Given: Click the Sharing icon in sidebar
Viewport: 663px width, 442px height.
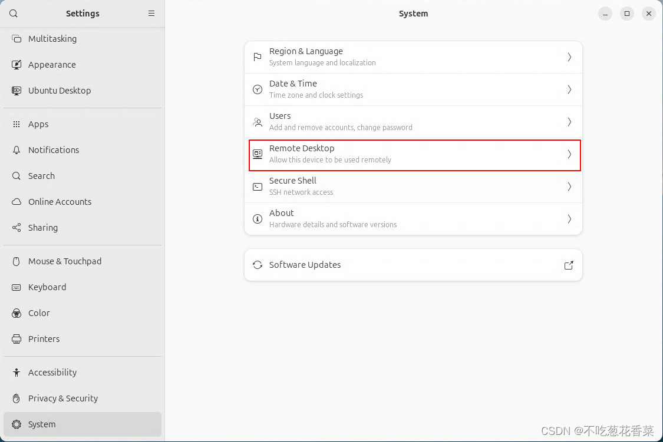Looking at the screenshot, I should (17, 228).
